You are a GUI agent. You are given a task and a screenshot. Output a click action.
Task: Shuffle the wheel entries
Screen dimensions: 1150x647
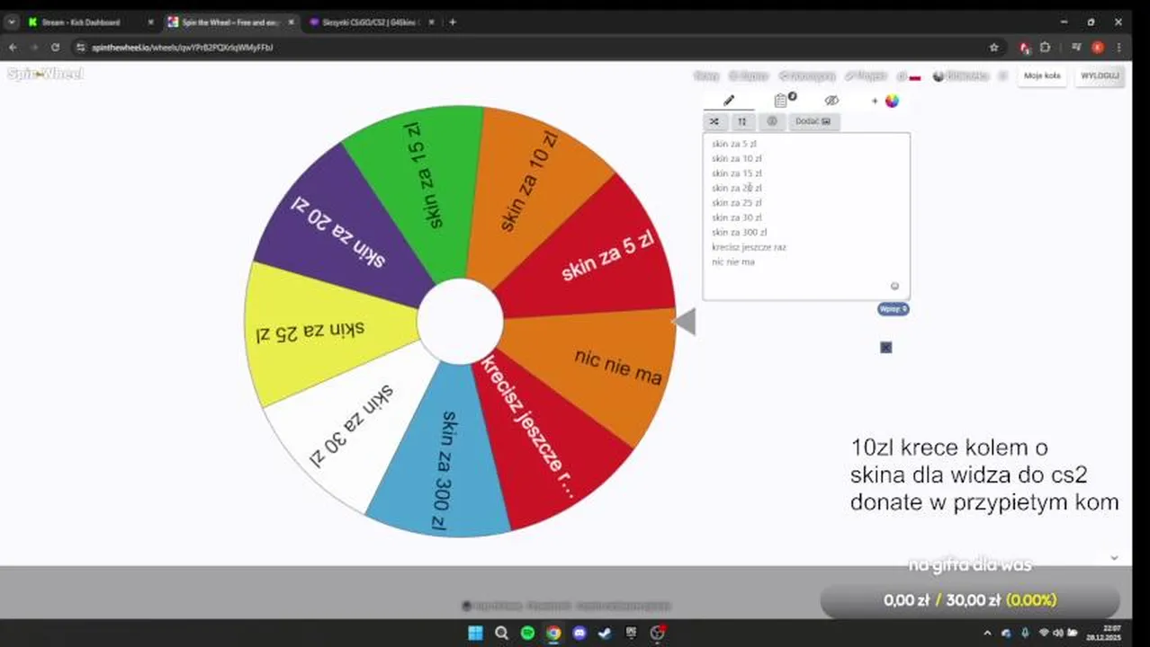click(714, 121)
